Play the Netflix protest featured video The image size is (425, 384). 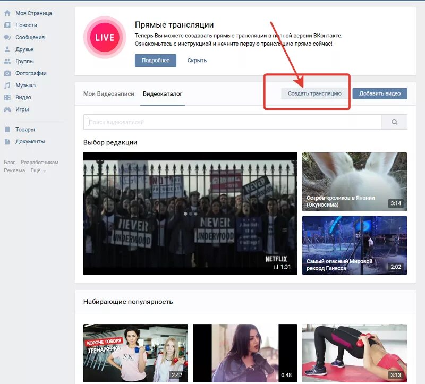point(190,214)
